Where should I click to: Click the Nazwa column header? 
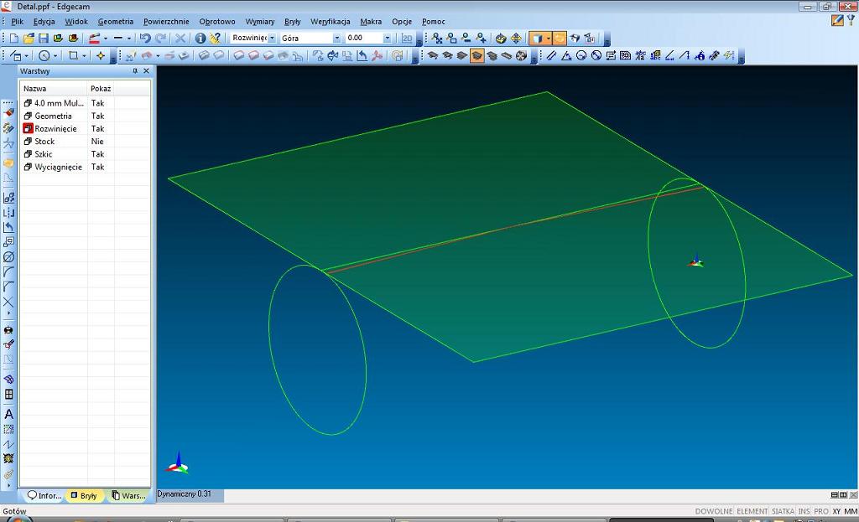pos(54,88)
